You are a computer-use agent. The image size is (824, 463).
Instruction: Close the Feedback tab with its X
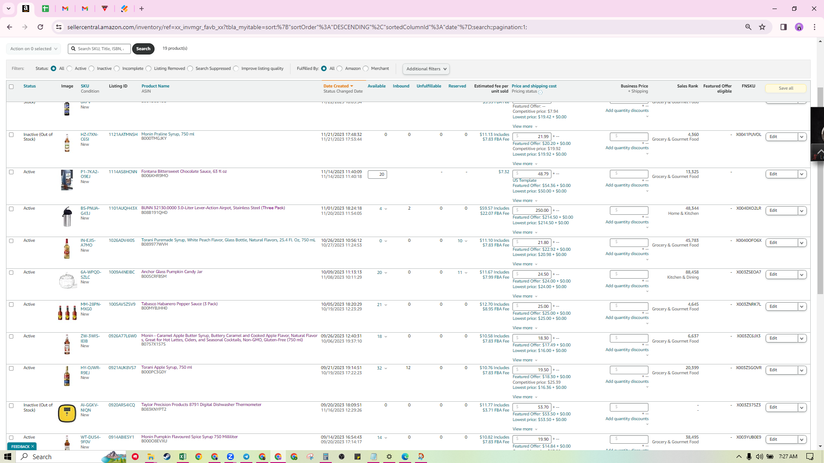tap(33, 446)
